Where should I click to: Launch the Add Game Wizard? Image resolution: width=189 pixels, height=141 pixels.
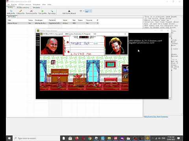pyautogui.click(x=69, y=12)
